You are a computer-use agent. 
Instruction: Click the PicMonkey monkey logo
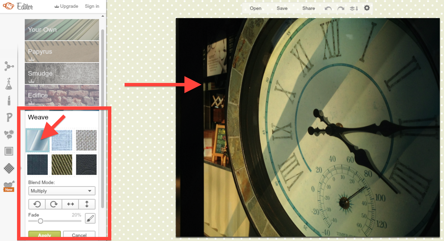[9, 6]
